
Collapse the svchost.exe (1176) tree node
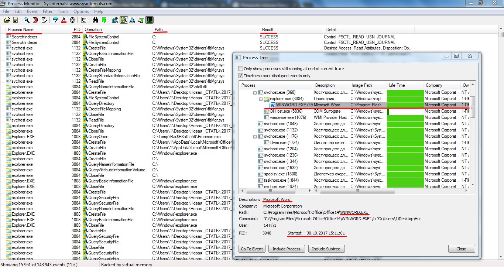click(255, 136)
